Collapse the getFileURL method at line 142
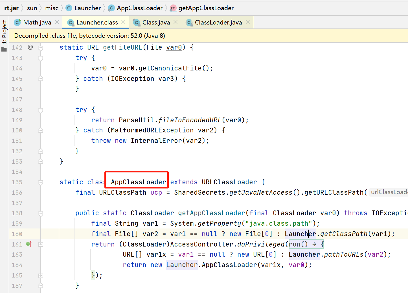This screenshot has width=408, height=293. coord(41,48)
